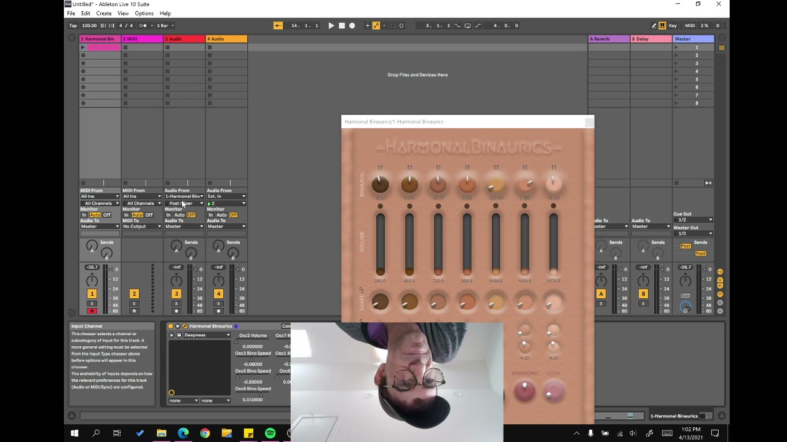787x442 pixels.
Task: Open the File menu
Action: pos(71,14)
